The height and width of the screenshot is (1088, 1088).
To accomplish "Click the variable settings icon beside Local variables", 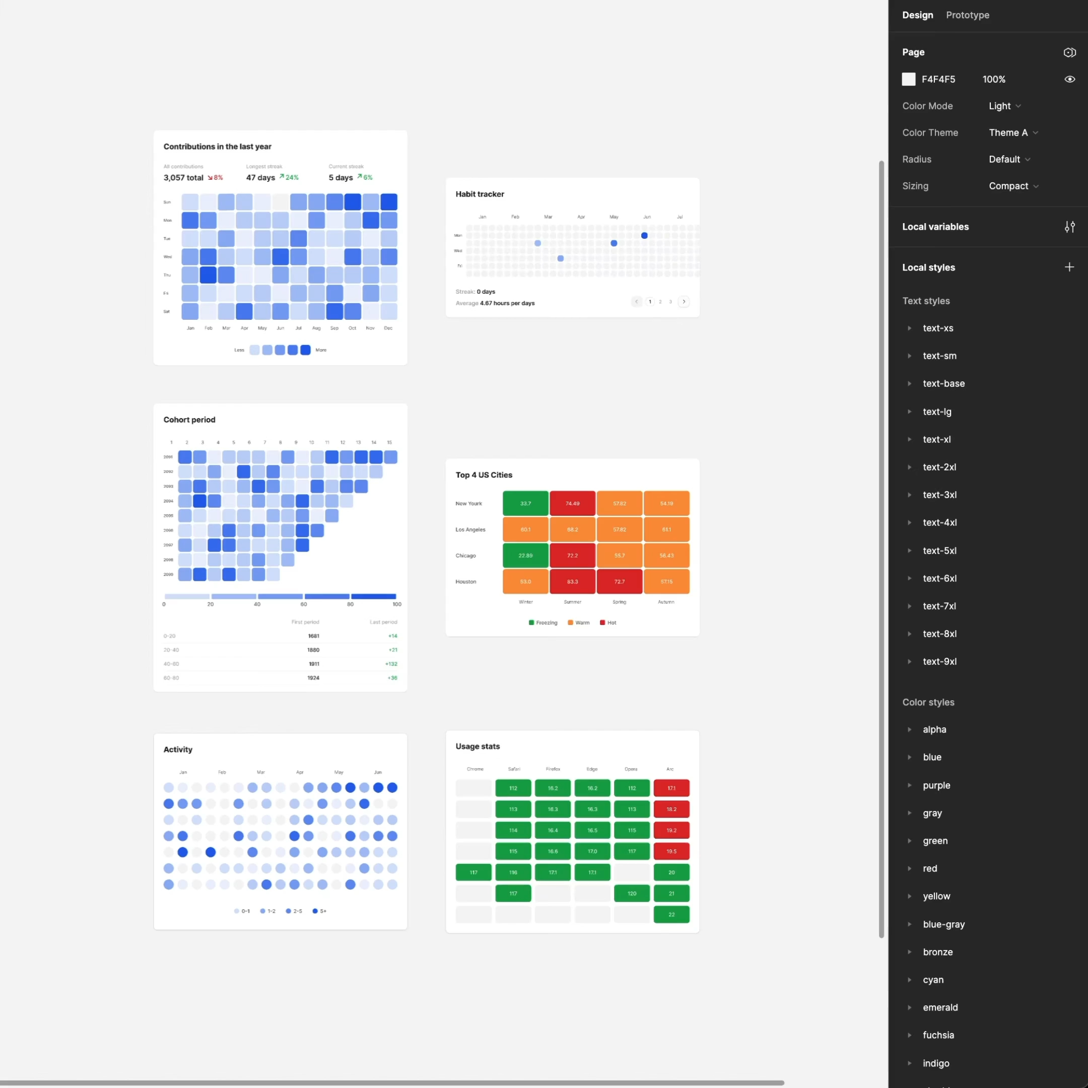I will (1069, 226).
